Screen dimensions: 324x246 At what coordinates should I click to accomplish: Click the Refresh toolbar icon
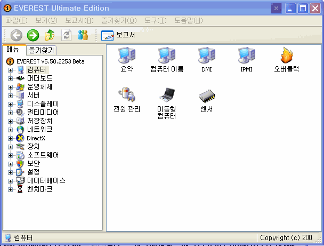pyautogui.click(x=66, y=35)
